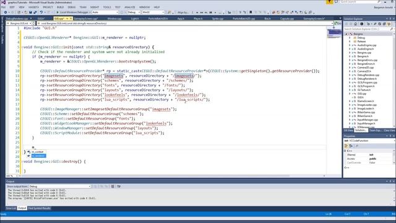Select Bengine.cpp in Solution Explorer
396x223 pixels.
click(364, 53)
